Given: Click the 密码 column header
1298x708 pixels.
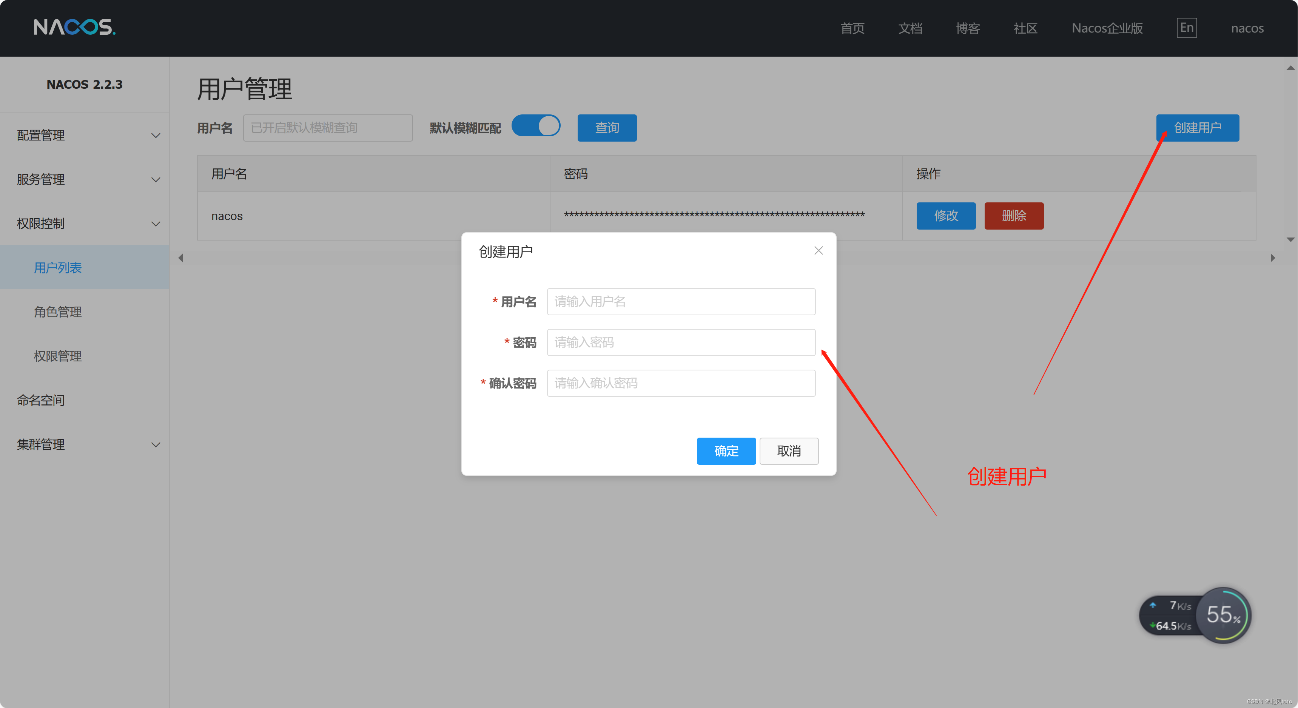Looking at the screenshot, I should click(726, 174).
